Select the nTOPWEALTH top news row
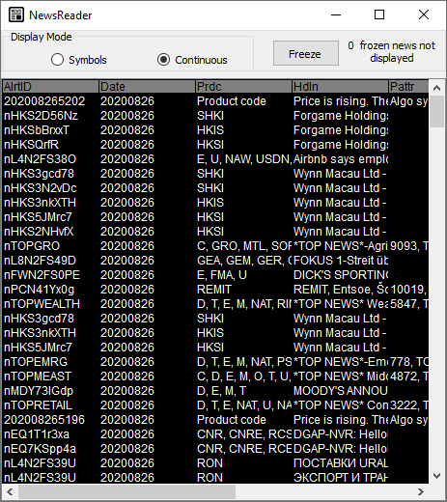Viewport: 447px width, 502px height. pos(215,304)
